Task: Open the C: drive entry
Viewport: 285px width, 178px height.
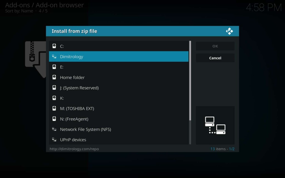Action: [x=119, y=46]
